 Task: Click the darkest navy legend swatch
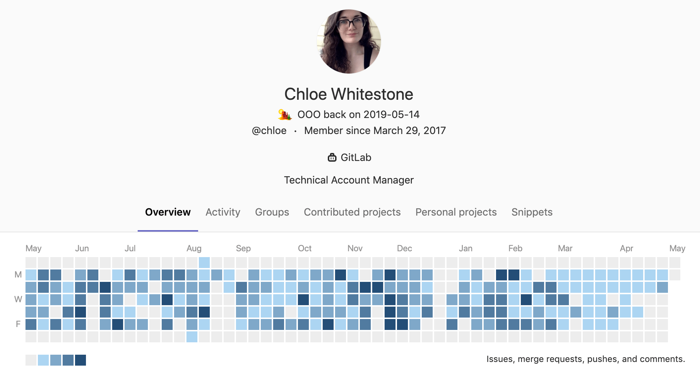click(x=80, y=360)
